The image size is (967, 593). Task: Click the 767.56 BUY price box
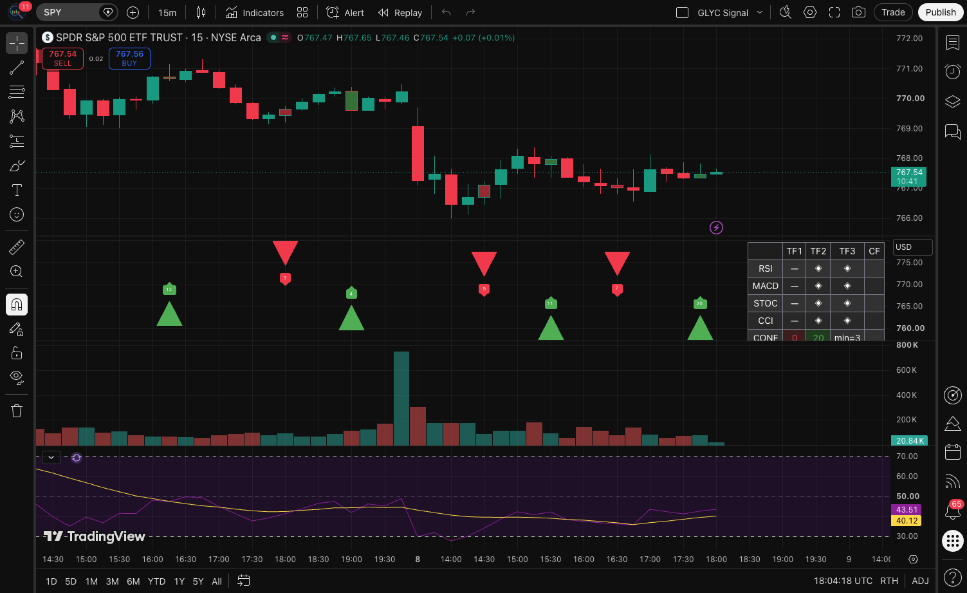[129, 59]
